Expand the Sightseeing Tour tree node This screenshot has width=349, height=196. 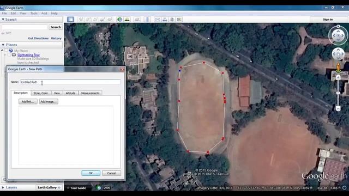pos(5,54)
